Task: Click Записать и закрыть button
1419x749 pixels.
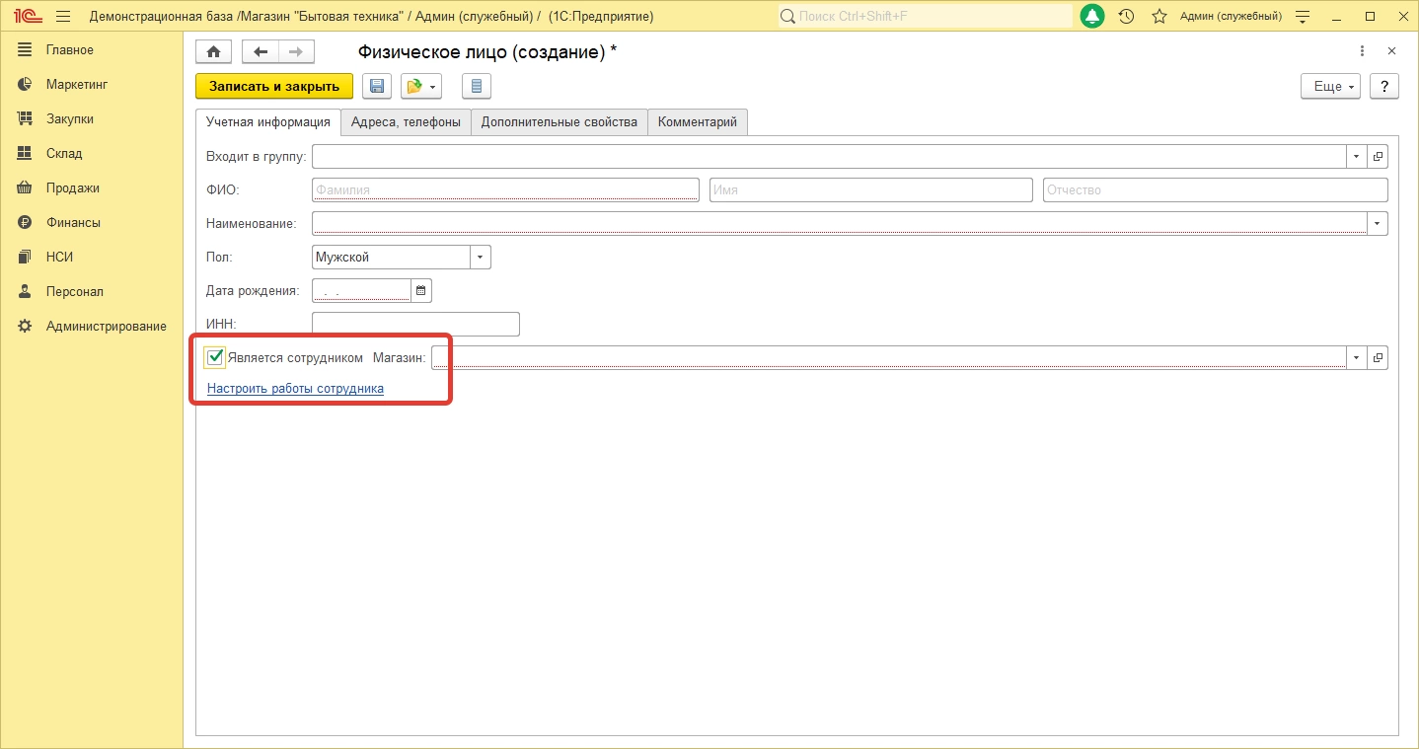Action: point(274,87)
